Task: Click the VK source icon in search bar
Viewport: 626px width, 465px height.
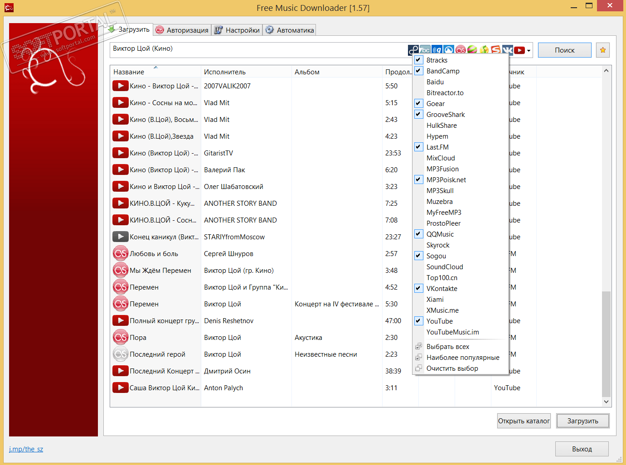Action: coord(508,50)
